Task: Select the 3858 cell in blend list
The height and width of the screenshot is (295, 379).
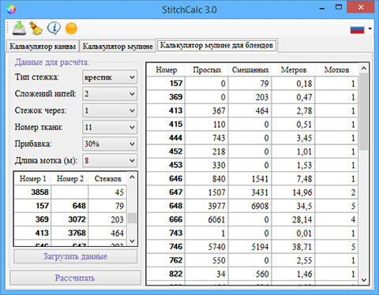Action: click(x=33, y=192)
